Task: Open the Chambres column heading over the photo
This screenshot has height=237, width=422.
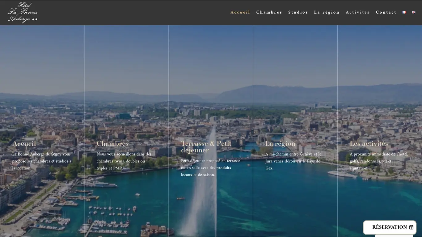Action: pyautogui.click(x=112, y=143)
